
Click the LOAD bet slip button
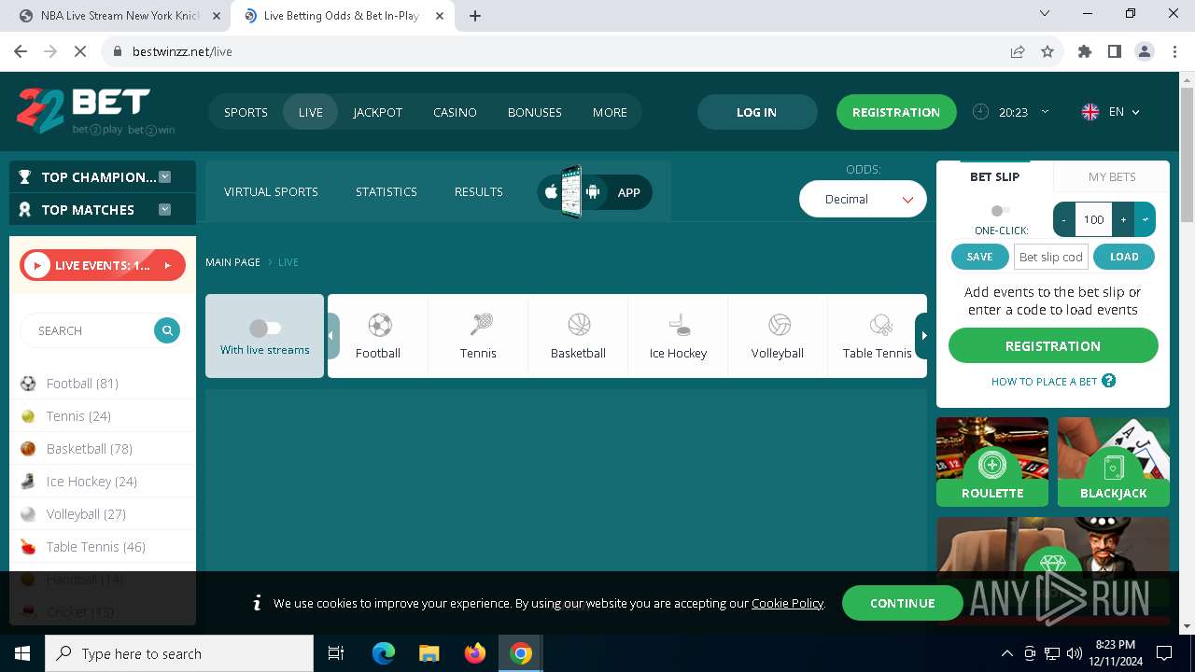tap(1124, 257)
